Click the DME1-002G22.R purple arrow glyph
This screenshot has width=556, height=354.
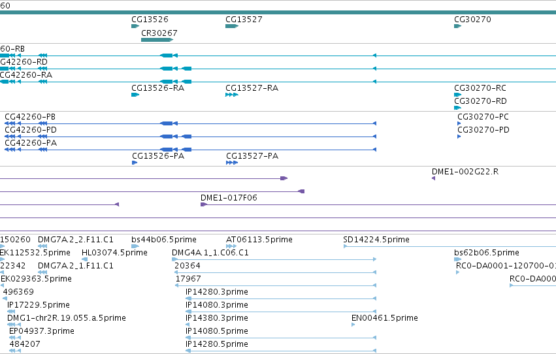[433, 178]
